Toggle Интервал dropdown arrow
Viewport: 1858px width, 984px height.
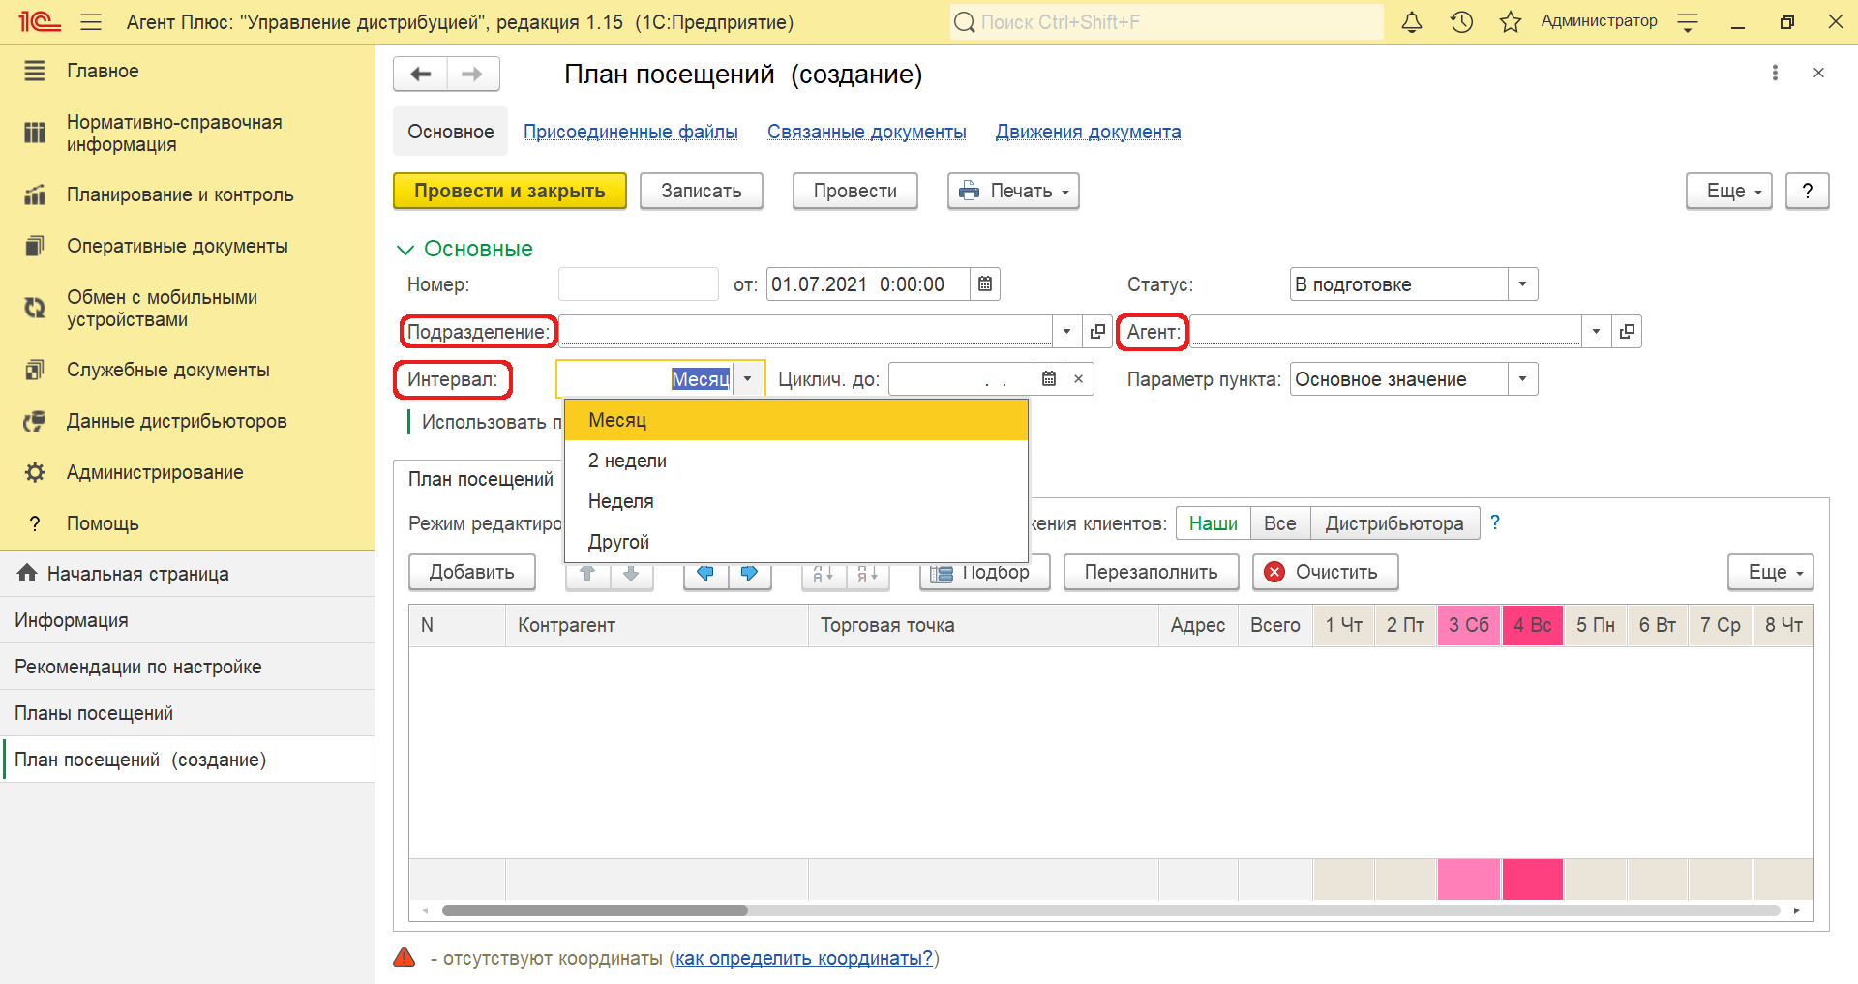click(747, 379)
